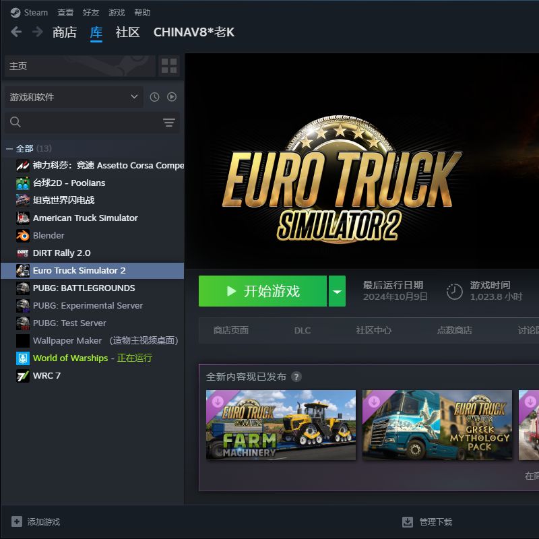Screen dimensions: 539x539
Task: Switch library to grid collections view icon
Action: [169, 65]
